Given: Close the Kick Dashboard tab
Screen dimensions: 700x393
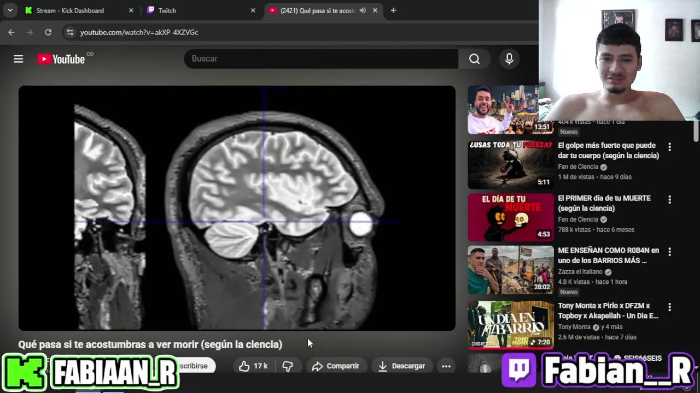Looking at the screenshot, I should pos(131,10).
